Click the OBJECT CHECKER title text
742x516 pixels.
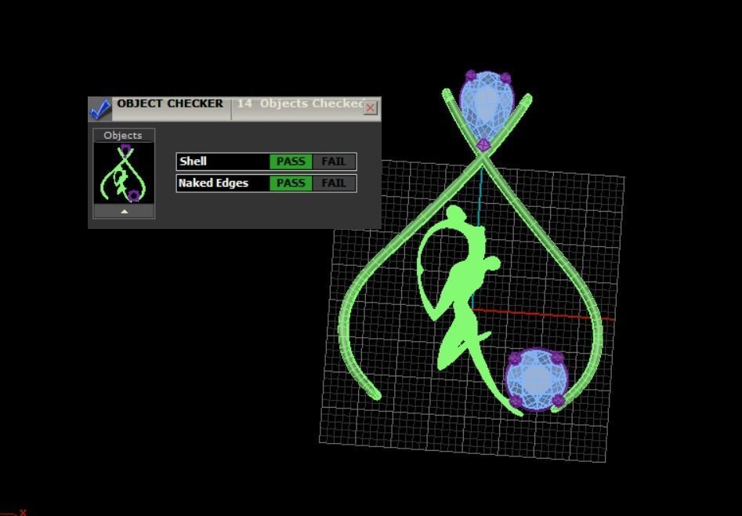[170, 104]
